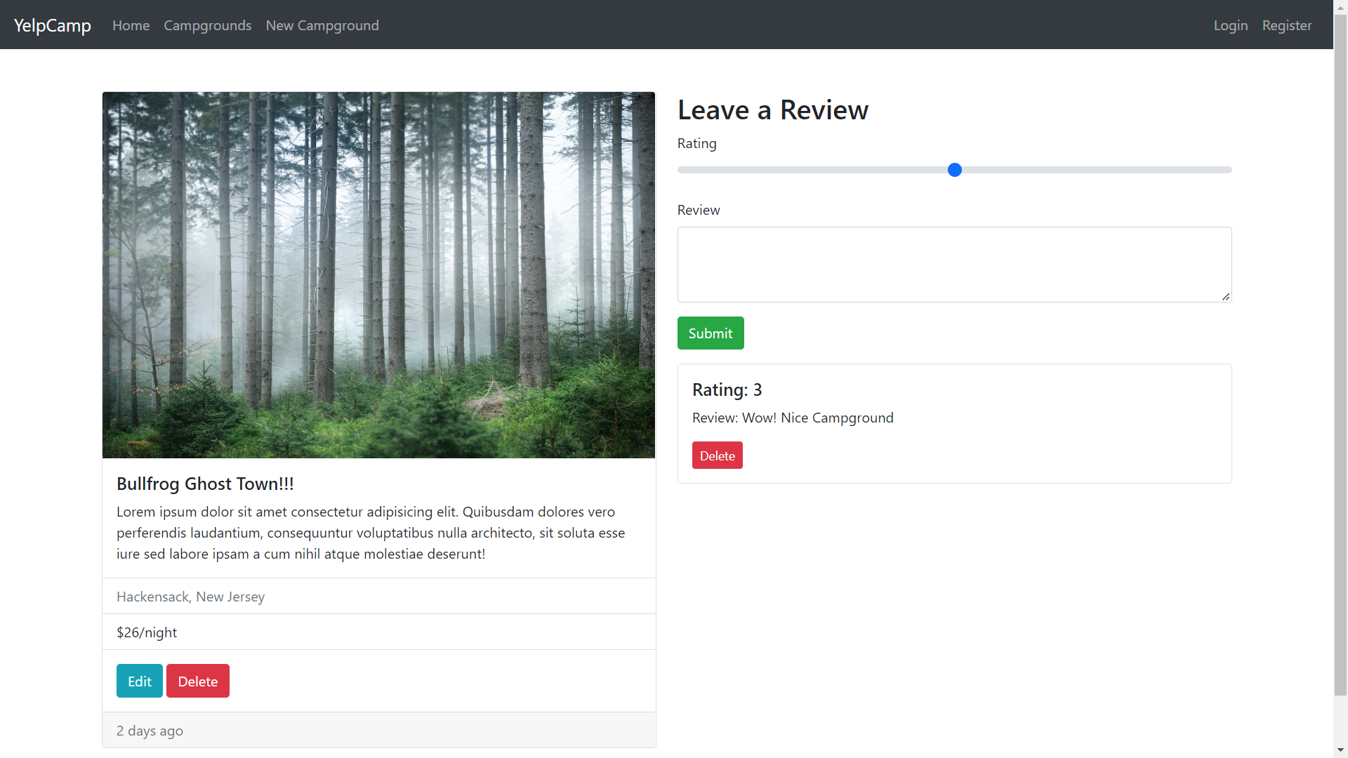Delete the 'Wow! Nice Campground' review

[x=717, y=455]
